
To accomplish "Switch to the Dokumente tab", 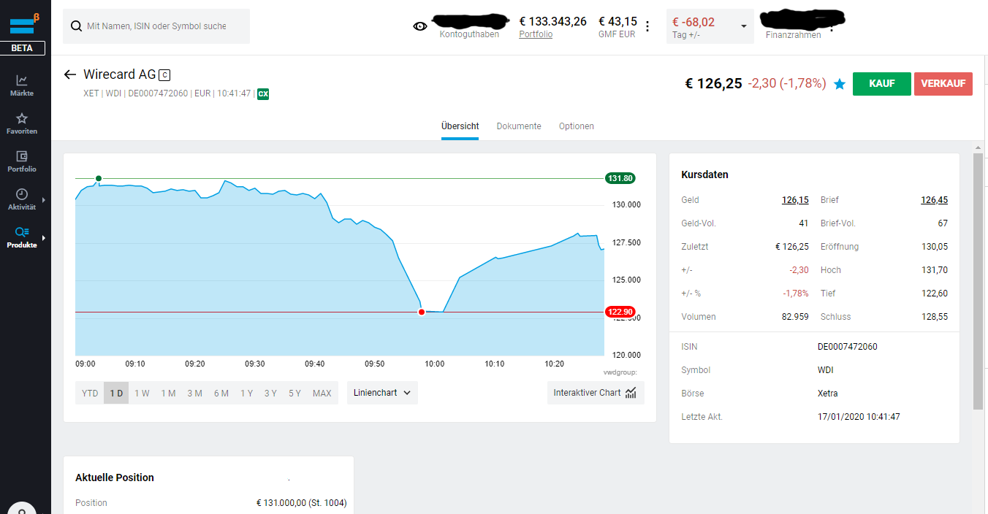I will click(x=519, y=126).
